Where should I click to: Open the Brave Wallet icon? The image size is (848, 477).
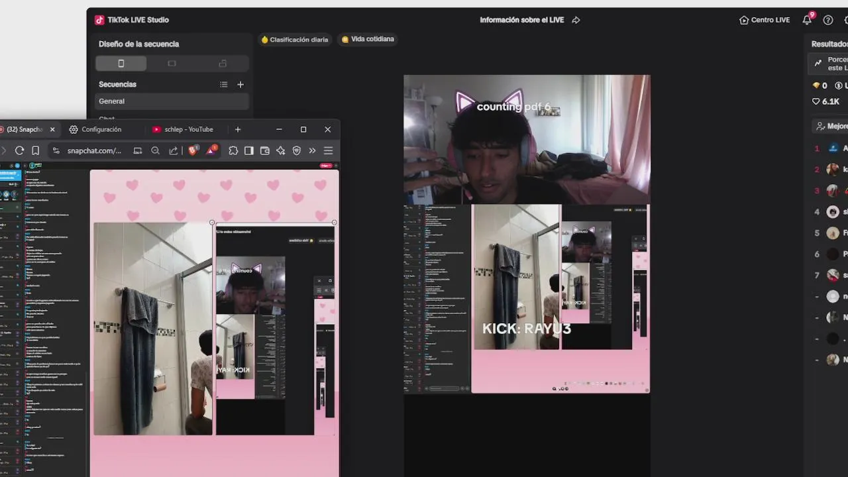[265, 150]
